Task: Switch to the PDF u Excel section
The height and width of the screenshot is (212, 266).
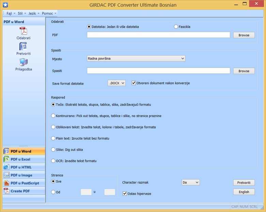Action: tap(24, 159)
